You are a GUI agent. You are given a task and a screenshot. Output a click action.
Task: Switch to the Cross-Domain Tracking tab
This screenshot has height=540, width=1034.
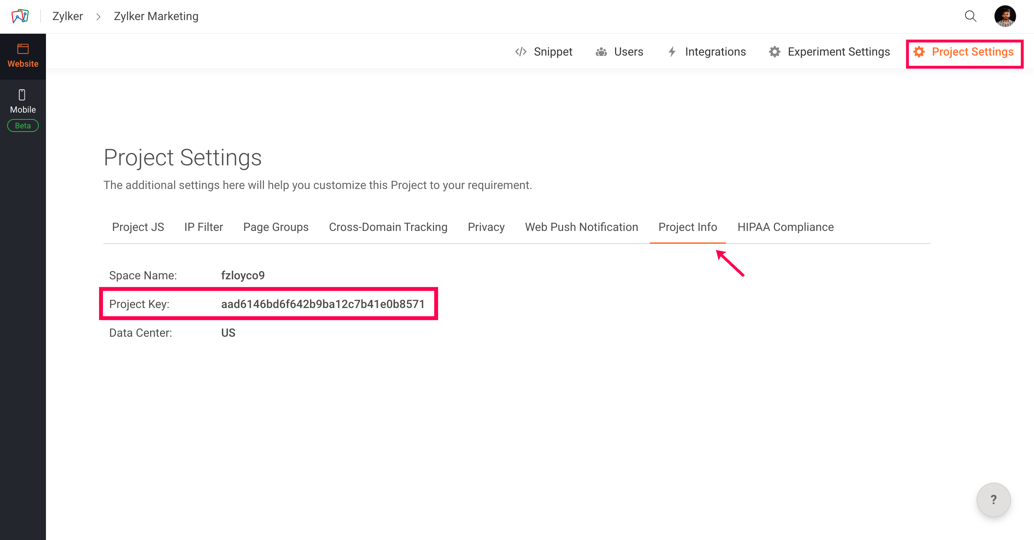coord(388,227)
